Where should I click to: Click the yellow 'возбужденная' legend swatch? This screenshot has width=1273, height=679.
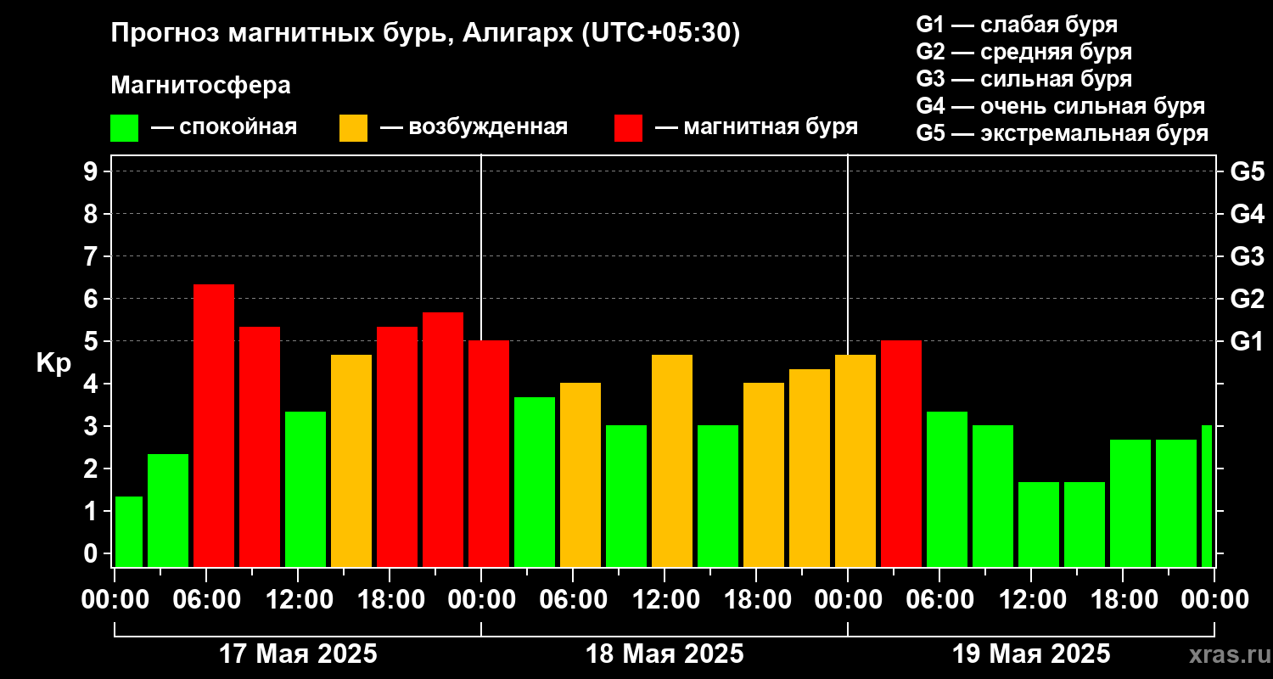point(353,128)
